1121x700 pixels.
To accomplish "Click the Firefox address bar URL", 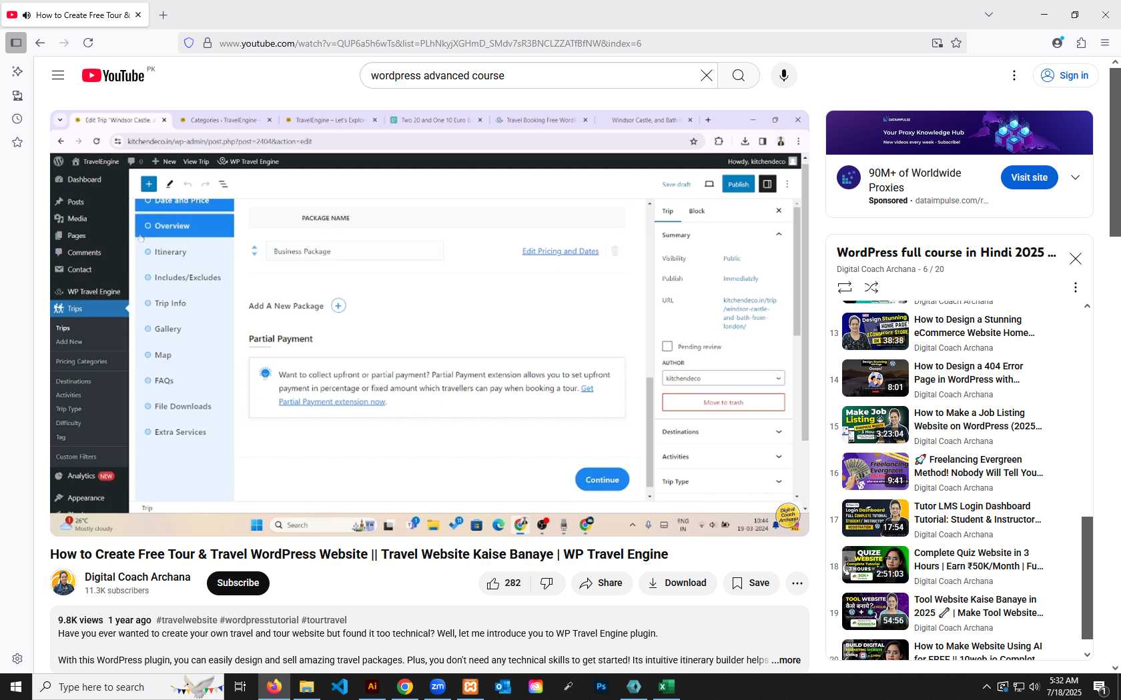I will (430, 43).
